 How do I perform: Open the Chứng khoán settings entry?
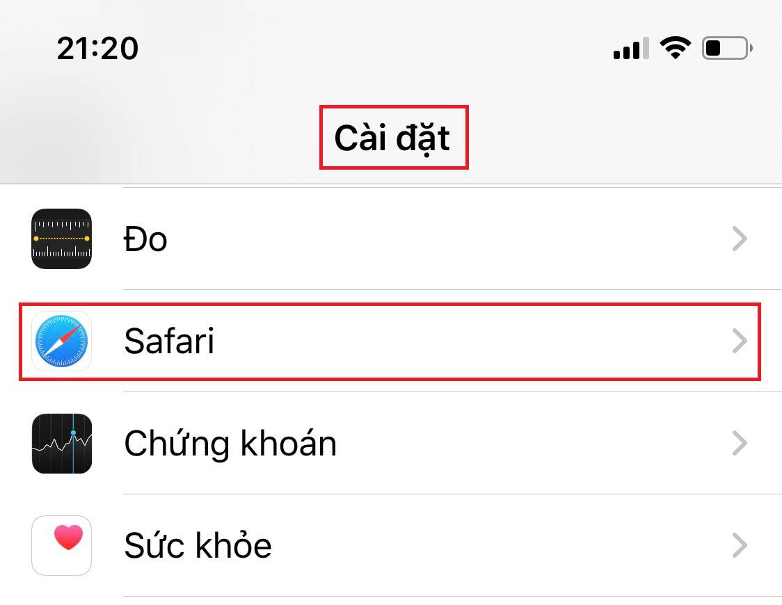[x=390, y=444]
